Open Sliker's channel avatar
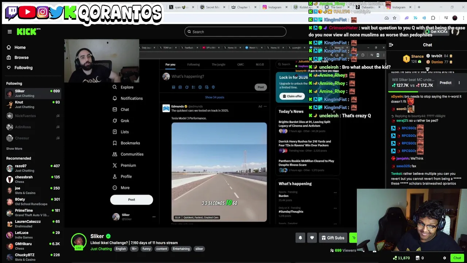The width and height of the screenshot is (467, 263). [78, 241]
